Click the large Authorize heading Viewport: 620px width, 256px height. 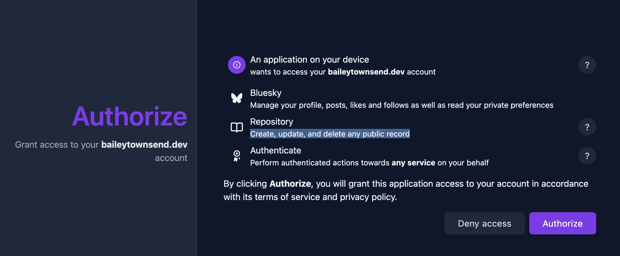tap(129, 117)
